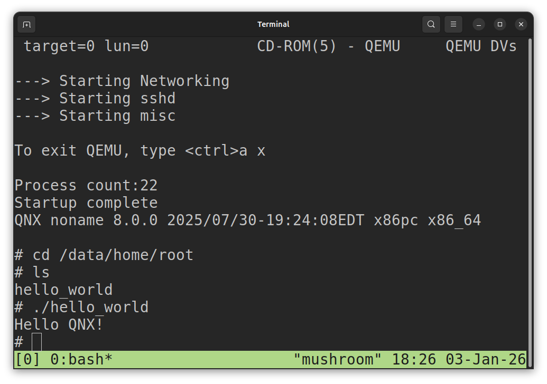Click the "mushroom" hostname in status bar
The image size is (547, 384).
[337, 360]
